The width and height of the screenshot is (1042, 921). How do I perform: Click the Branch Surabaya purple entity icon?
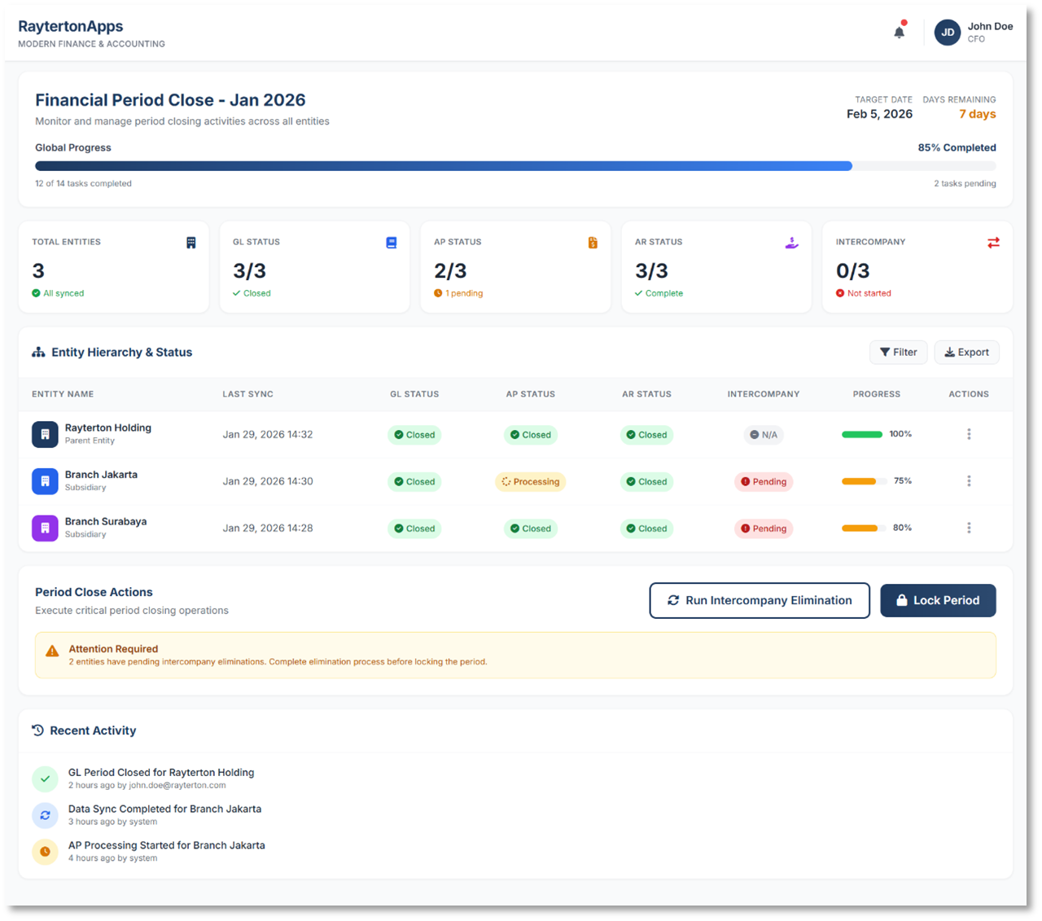[45, 528]
